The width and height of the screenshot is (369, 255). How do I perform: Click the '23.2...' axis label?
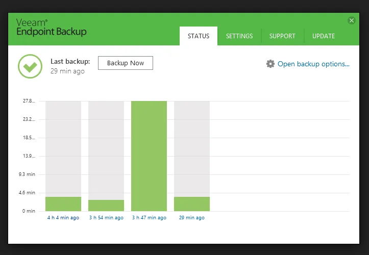(x=29, y=119)
